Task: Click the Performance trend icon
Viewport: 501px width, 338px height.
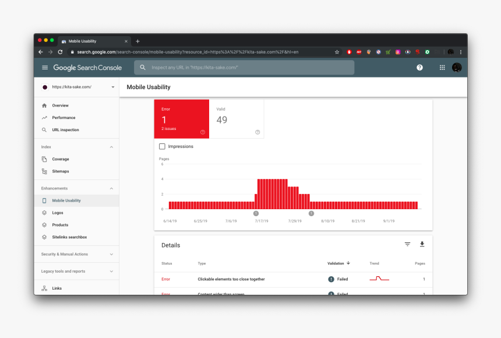Action: 44,118
